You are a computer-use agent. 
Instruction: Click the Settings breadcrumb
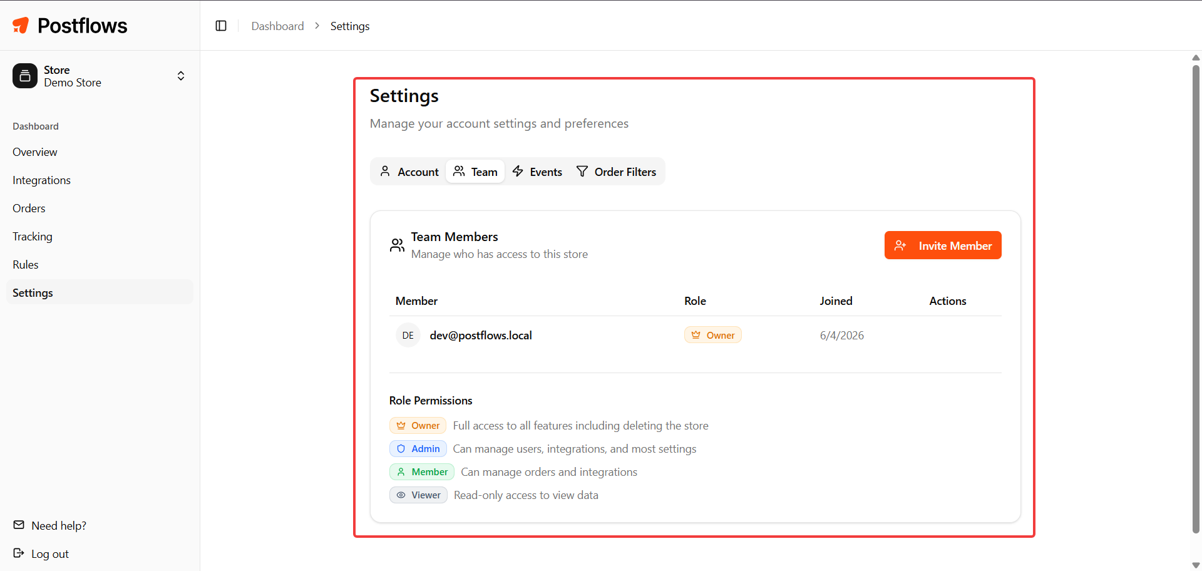[350, 26]
